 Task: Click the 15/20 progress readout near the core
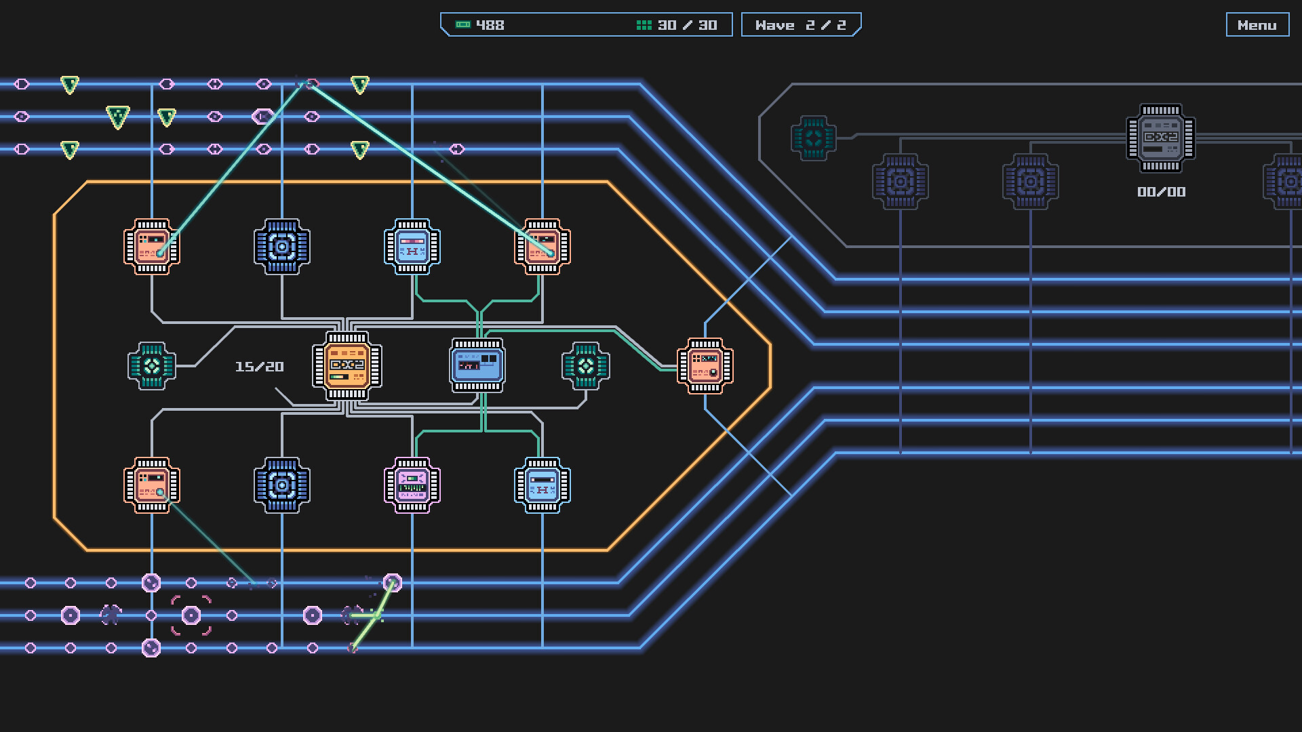click(x=260, y=366)
